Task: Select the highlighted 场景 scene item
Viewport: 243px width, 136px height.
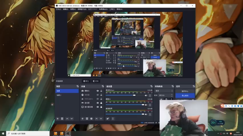Action: 67,91
